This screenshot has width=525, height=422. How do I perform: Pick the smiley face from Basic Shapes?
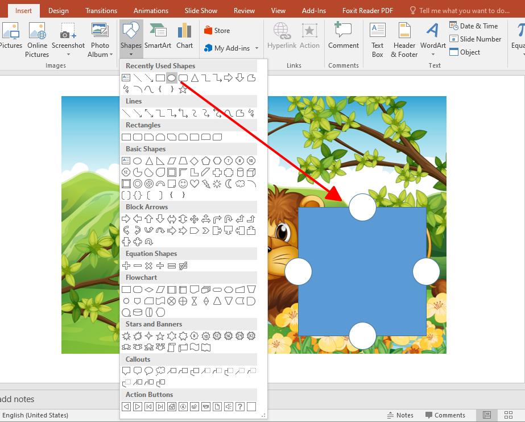(182, 184)
